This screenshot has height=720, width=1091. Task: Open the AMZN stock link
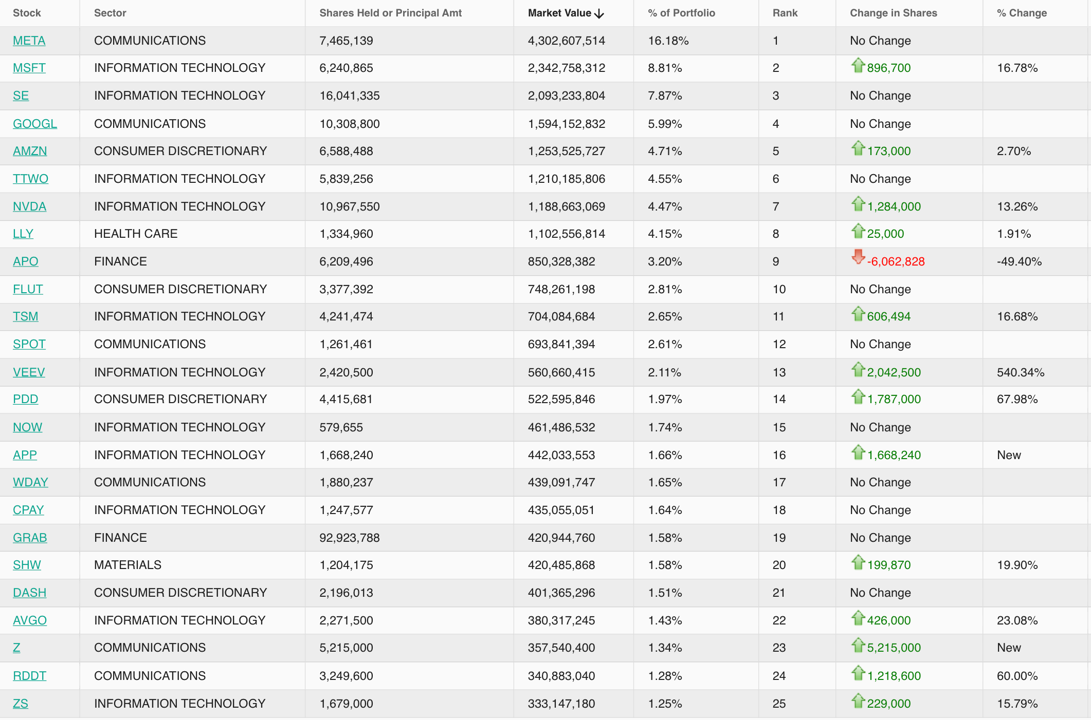coord(30,151)
